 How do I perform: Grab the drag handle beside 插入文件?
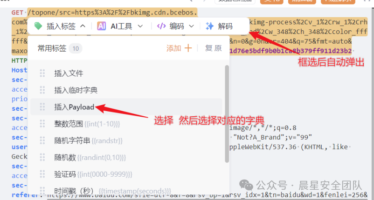(42, 73)
